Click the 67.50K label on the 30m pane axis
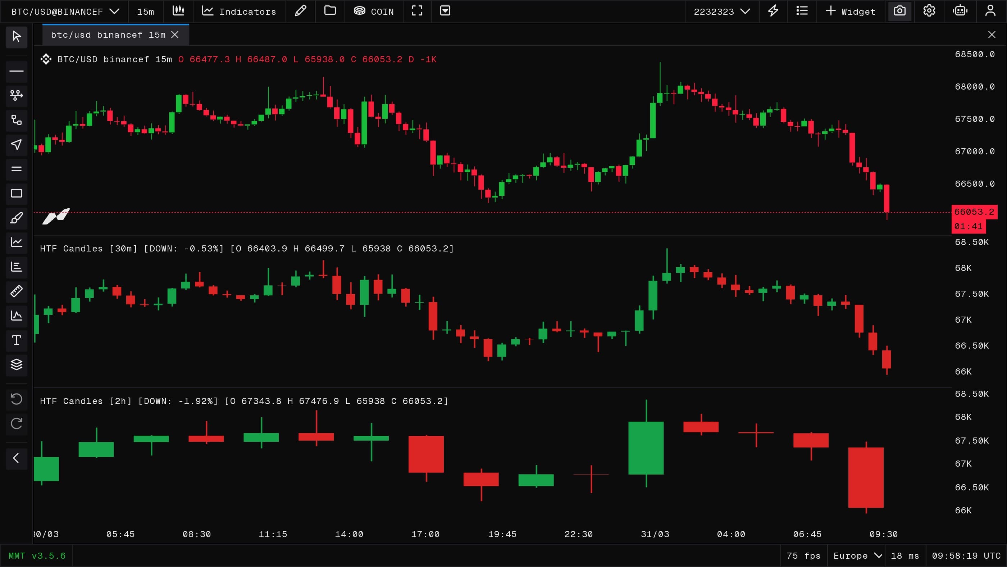 pos(971,294)
